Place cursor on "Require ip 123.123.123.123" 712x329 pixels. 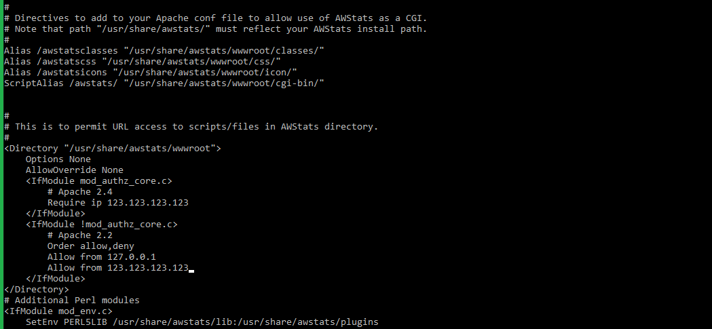point(118,202)
